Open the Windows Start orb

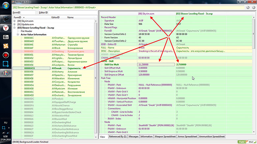click(x=6, y=5)
